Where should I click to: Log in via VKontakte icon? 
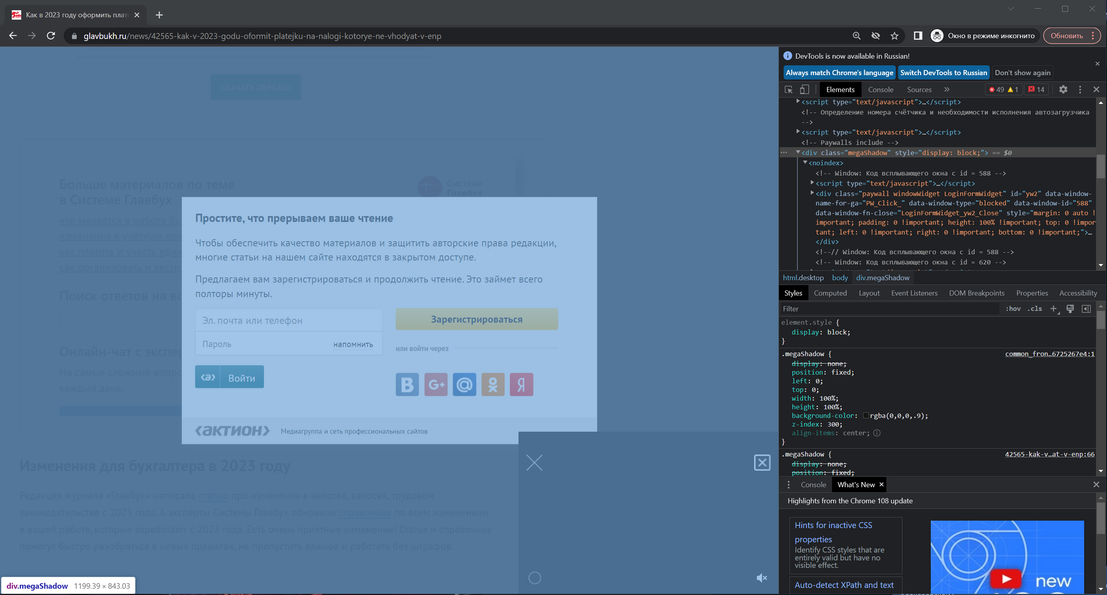click(407, 385)
